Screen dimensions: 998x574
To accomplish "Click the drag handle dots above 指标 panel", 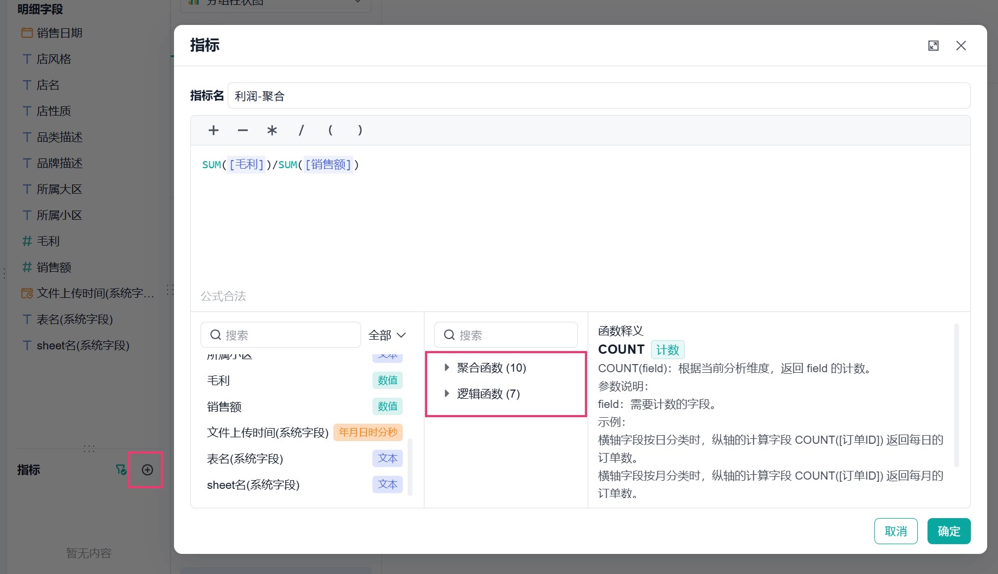I will coord(89,449).
